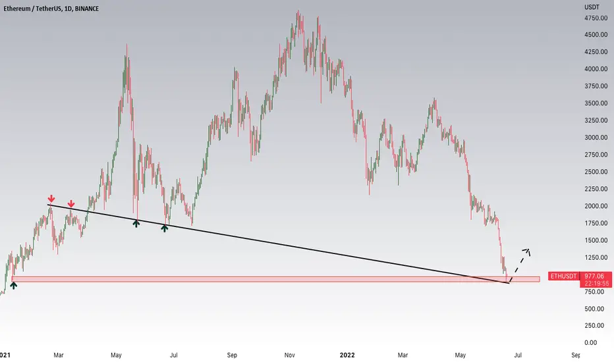Click the 3250.00 price axis label

pos(596,120)
